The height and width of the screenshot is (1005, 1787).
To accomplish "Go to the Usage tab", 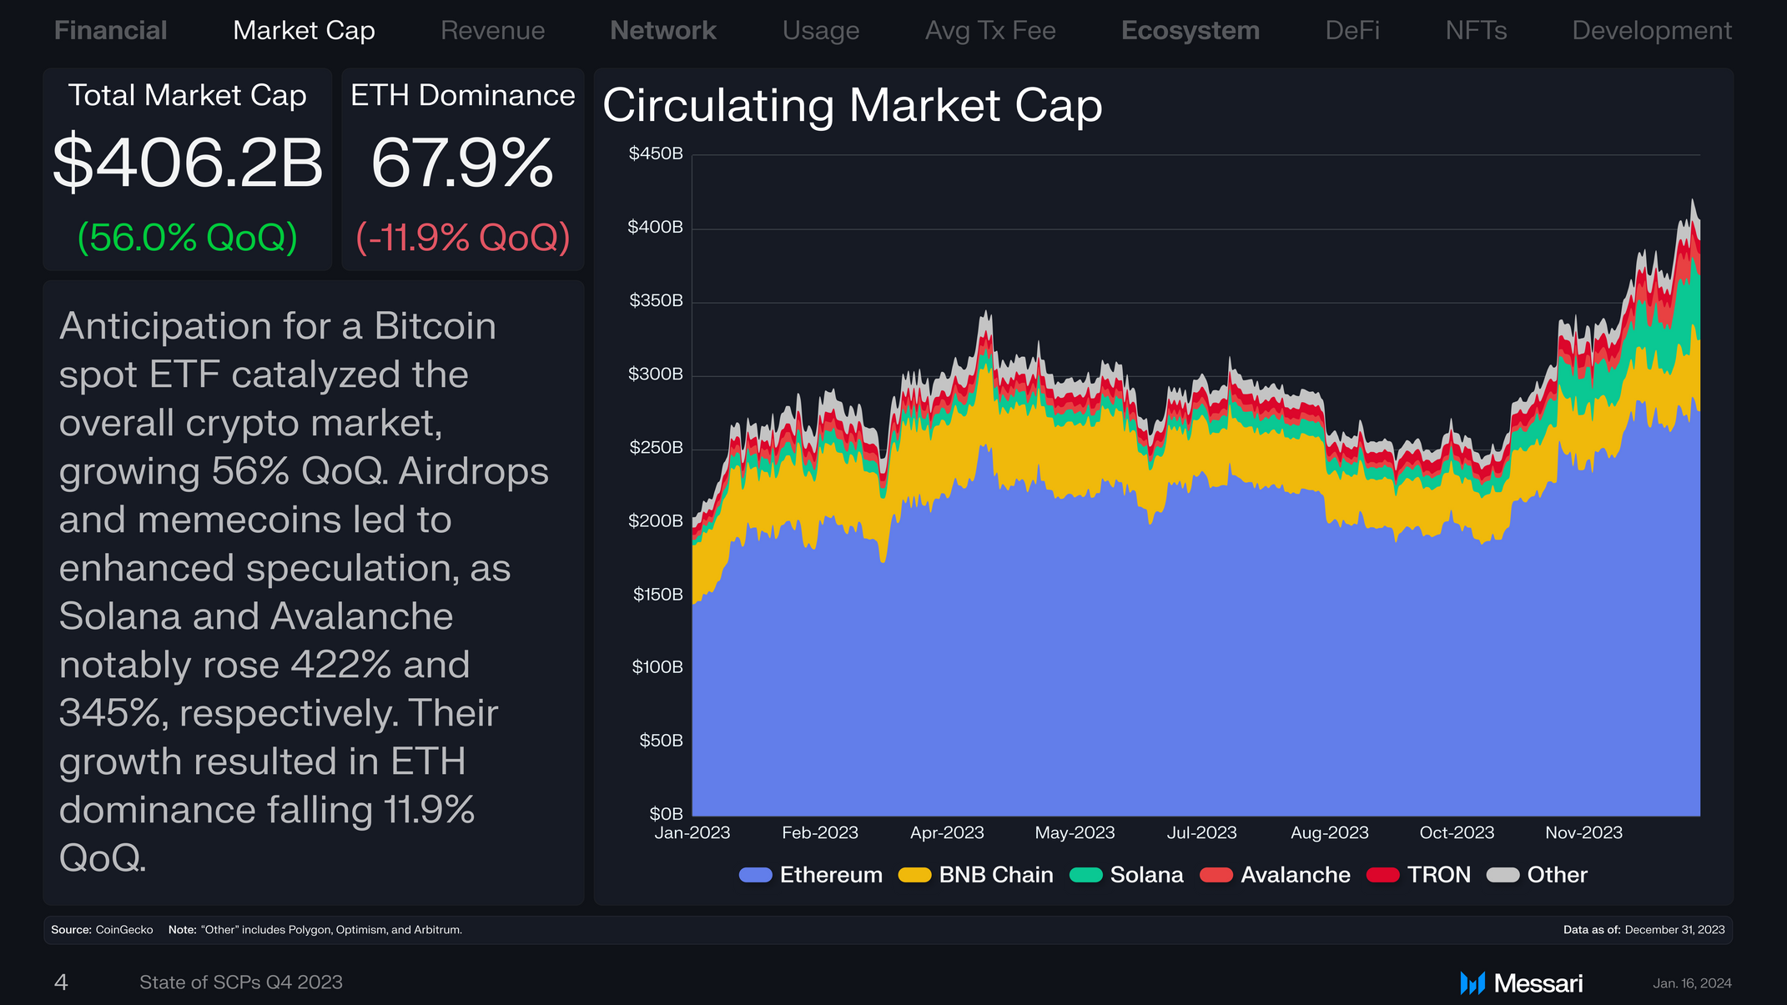I will [821, 31].
